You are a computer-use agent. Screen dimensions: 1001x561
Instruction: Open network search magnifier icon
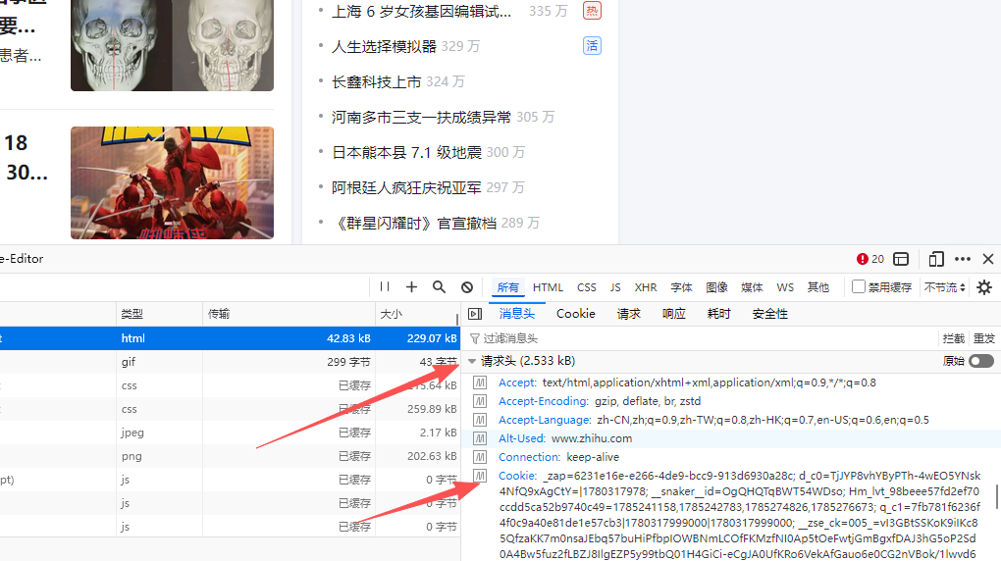[440, 287]
